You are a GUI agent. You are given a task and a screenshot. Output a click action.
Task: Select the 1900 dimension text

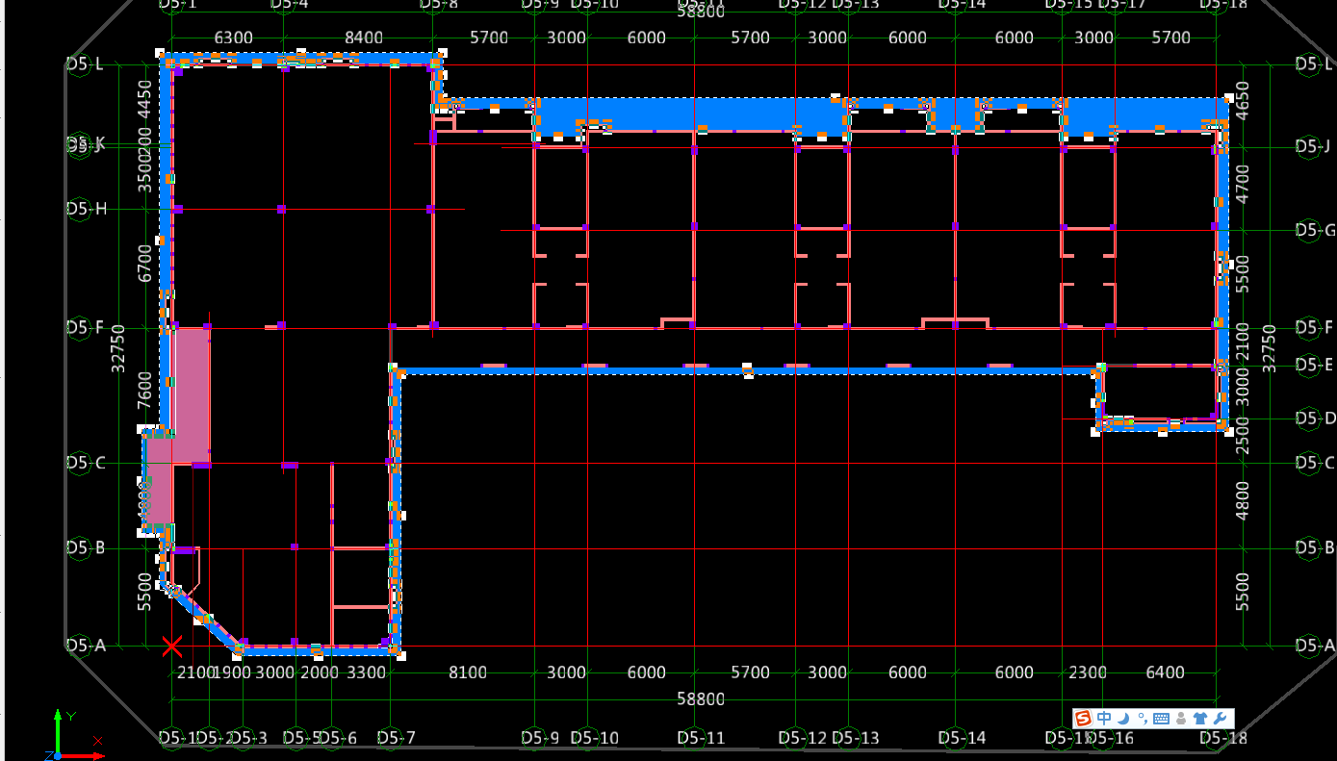(x=232, y=672)
